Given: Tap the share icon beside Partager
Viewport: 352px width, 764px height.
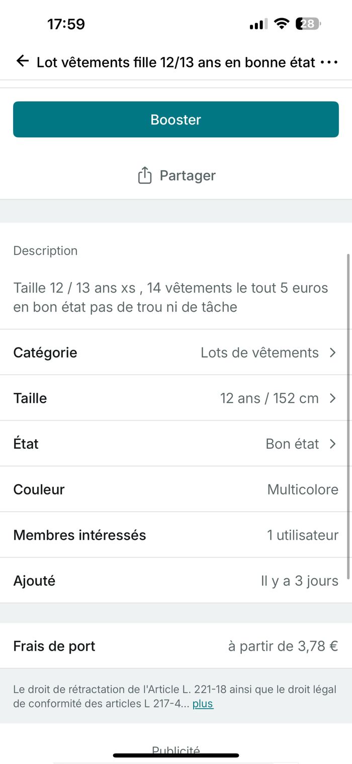Looking at the screenshot, I should (144, 175).
